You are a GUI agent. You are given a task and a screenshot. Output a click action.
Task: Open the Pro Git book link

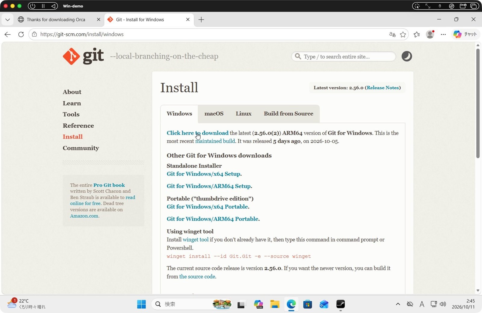109,185
